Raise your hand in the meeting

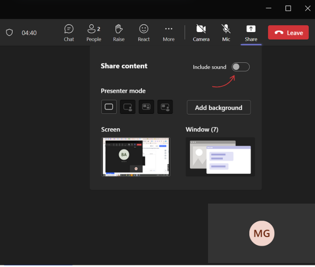(x=119, y=33)
